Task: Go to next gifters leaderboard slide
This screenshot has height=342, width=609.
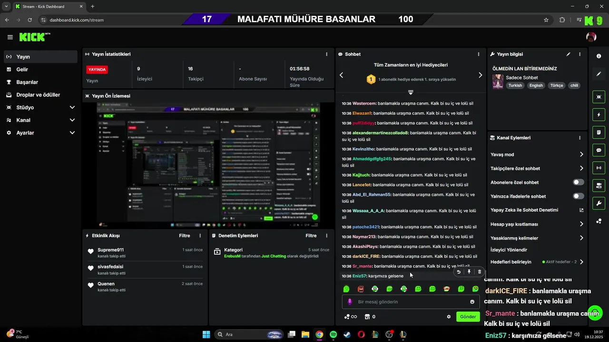Action: coord(480,75)
